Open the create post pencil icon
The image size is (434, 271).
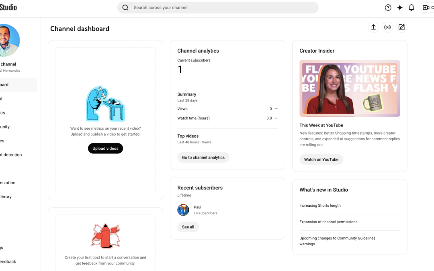click(x=401, y=27)
